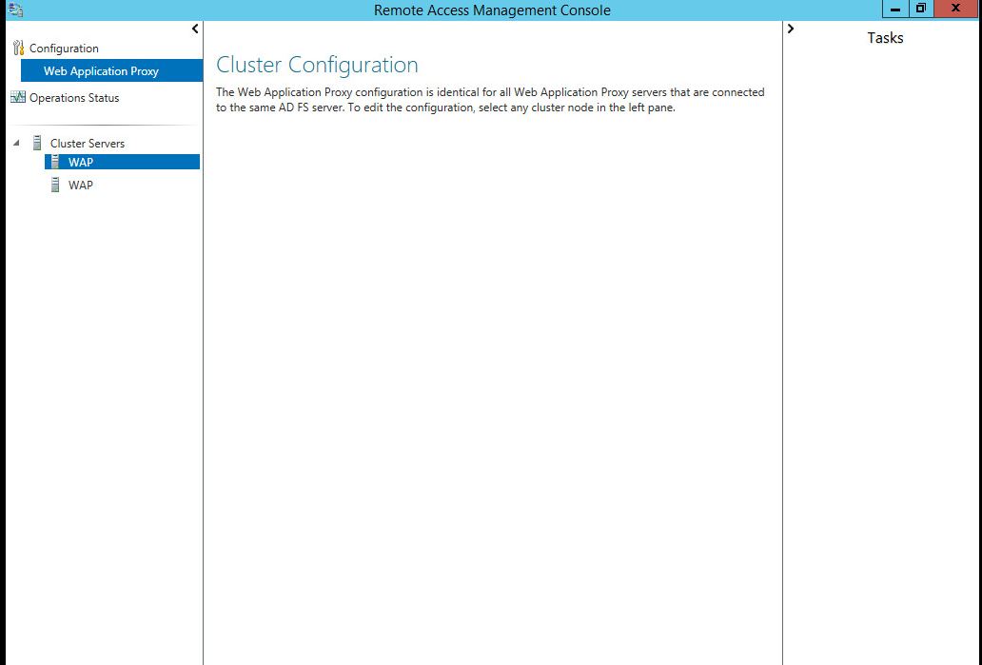The width and height of the screenshot is (982, 665).
Task: Click the unhighlighted WAP server's icon
Action: point(55,185)
